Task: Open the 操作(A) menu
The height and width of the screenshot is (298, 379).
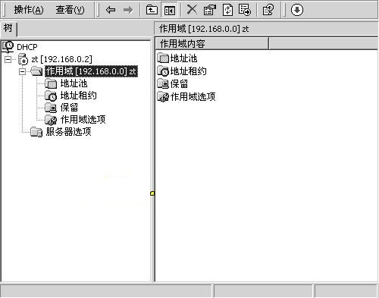Action: (x=29, y=10)
